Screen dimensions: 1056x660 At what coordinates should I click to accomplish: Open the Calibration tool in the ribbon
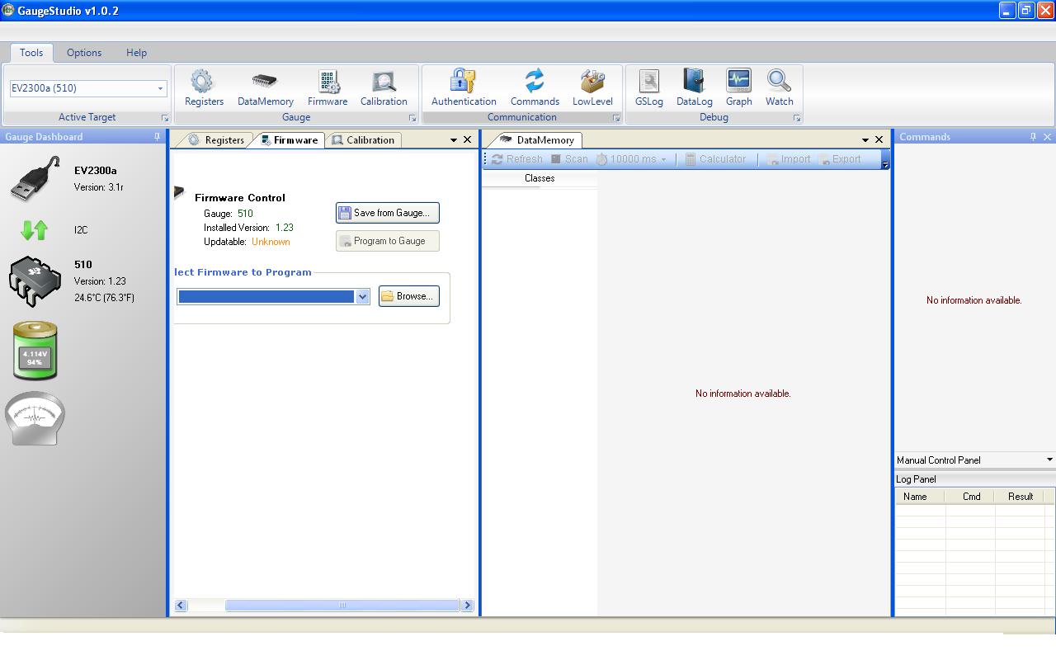coord(384,88)
